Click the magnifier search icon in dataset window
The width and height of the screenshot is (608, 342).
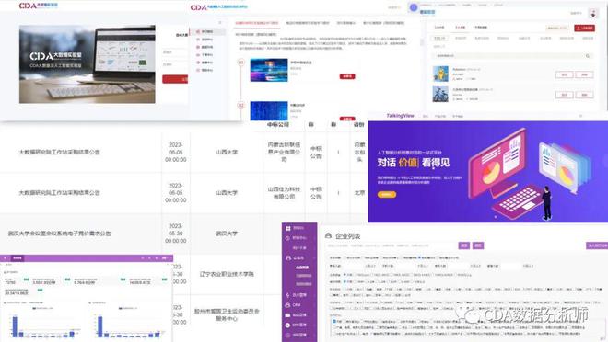[588, 56]
